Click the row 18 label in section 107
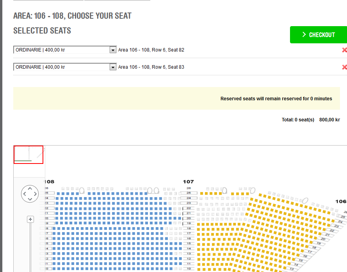This screenshot has height=272, width=347. click(x=189, y=228)
